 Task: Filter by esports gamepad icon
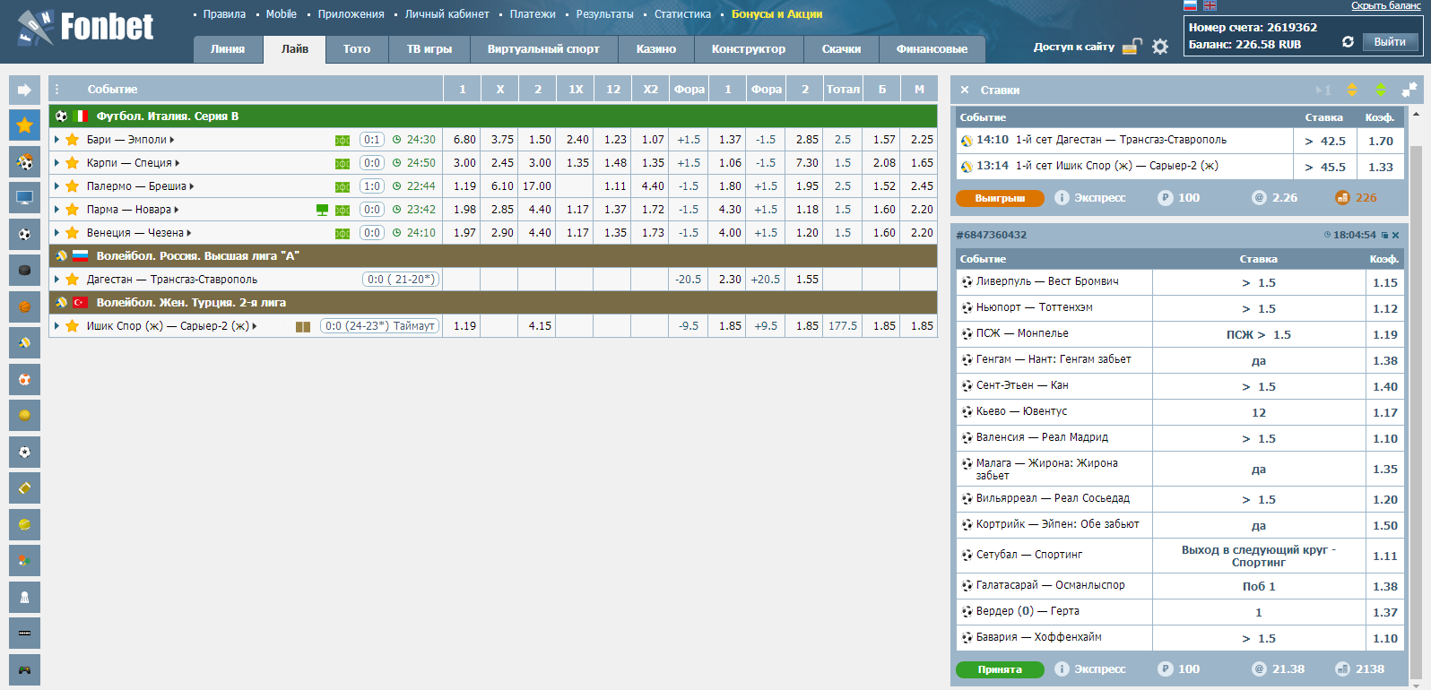click(24, 669)
